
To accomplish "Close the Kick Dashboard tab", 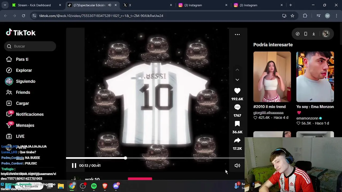I will coord(60,5).
